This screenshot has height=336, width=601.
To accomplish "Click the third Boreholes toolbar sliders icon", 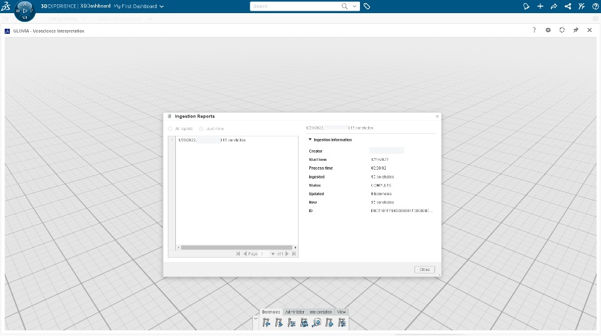I will click(292, 323).
